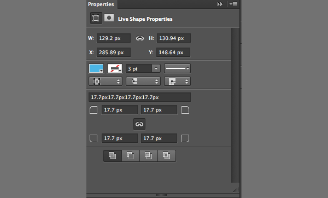Select Subtract Front Shape path operation

tap(131, 156)
